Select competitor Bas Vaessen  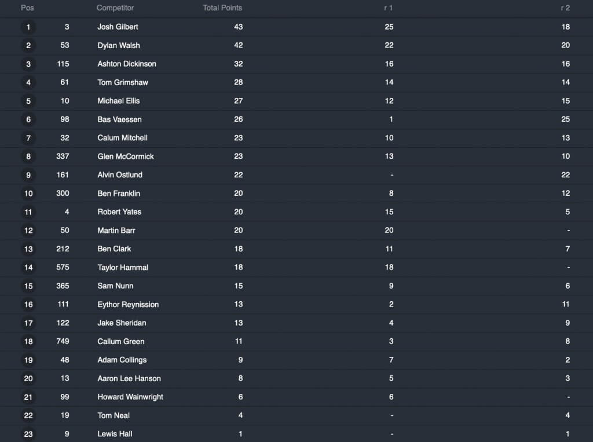point(119,119)
